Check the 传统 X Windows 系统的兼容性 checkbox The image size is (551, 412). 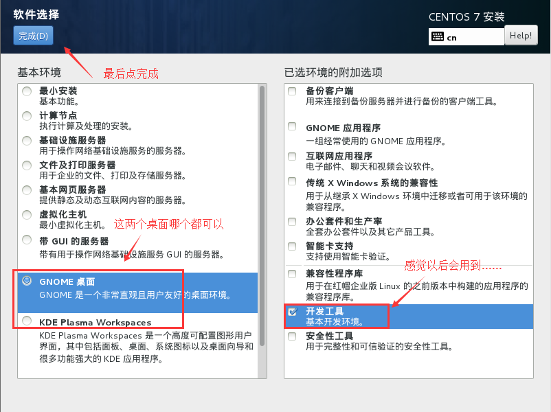point(292,181)
